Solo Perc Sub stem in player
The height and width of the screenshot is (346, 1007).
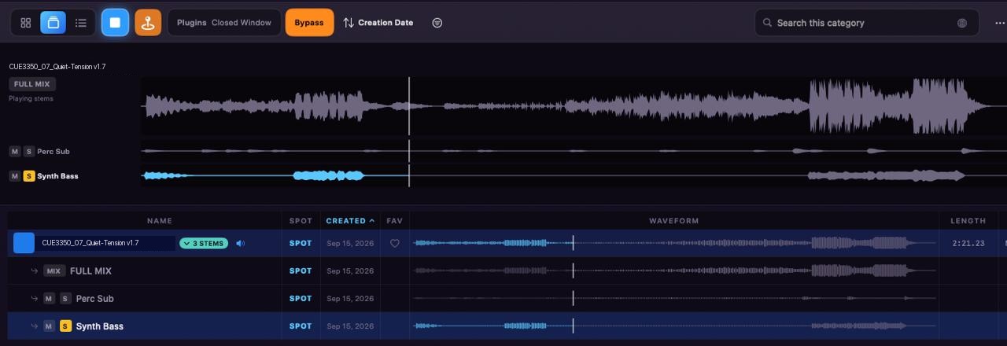click(x=29, y=151)
